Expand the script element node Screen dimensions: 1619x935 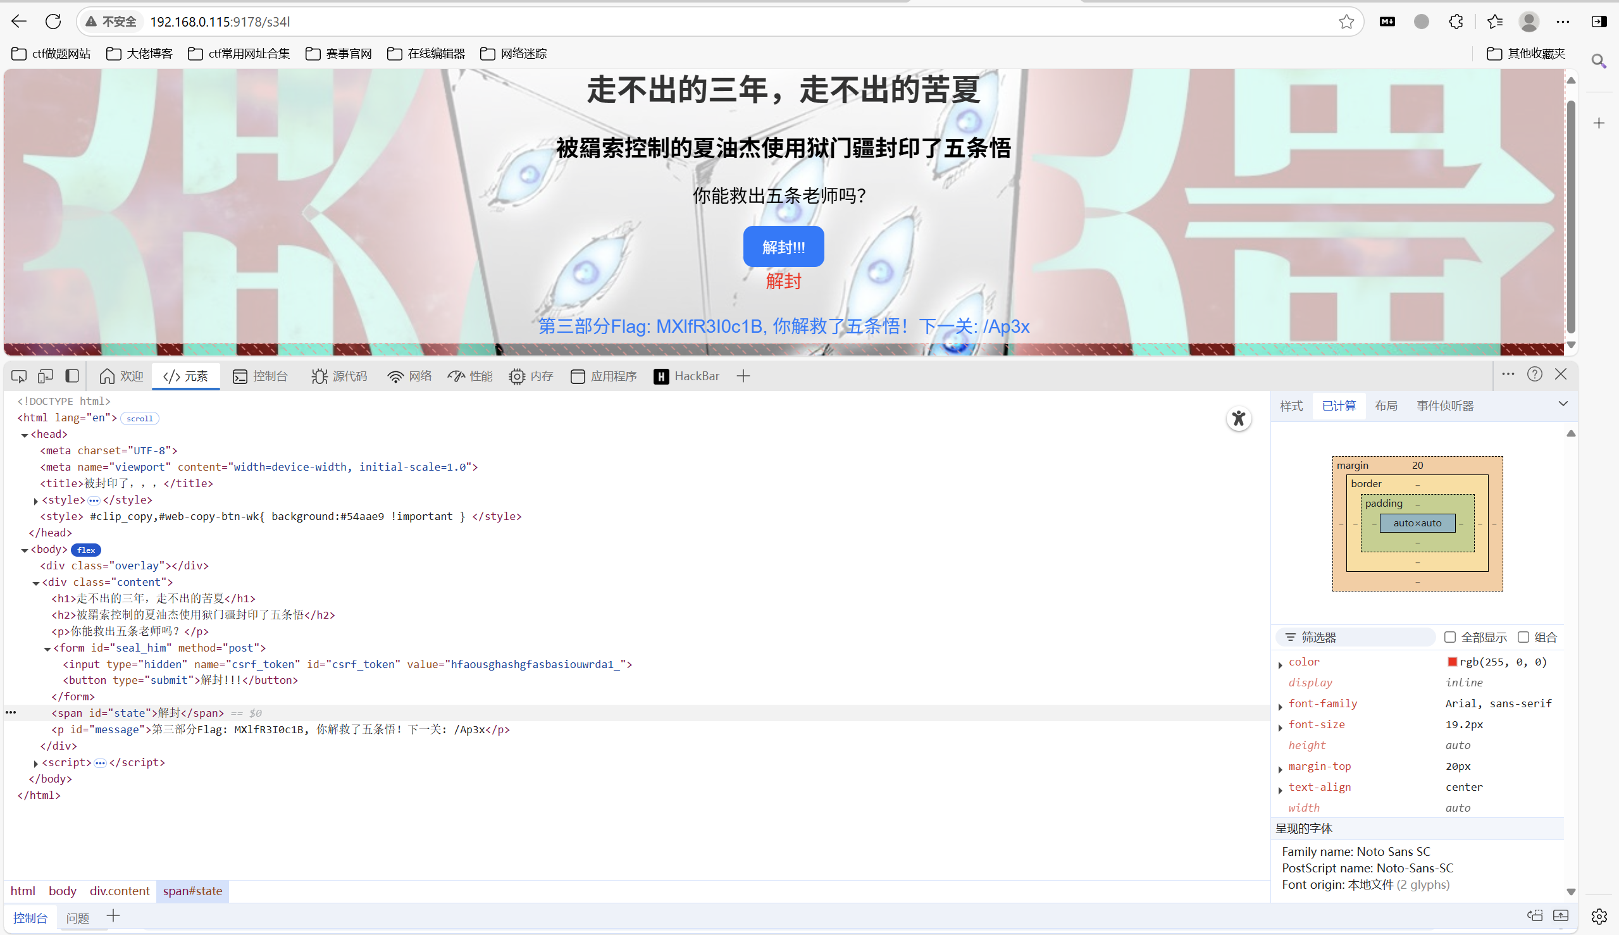36,764
